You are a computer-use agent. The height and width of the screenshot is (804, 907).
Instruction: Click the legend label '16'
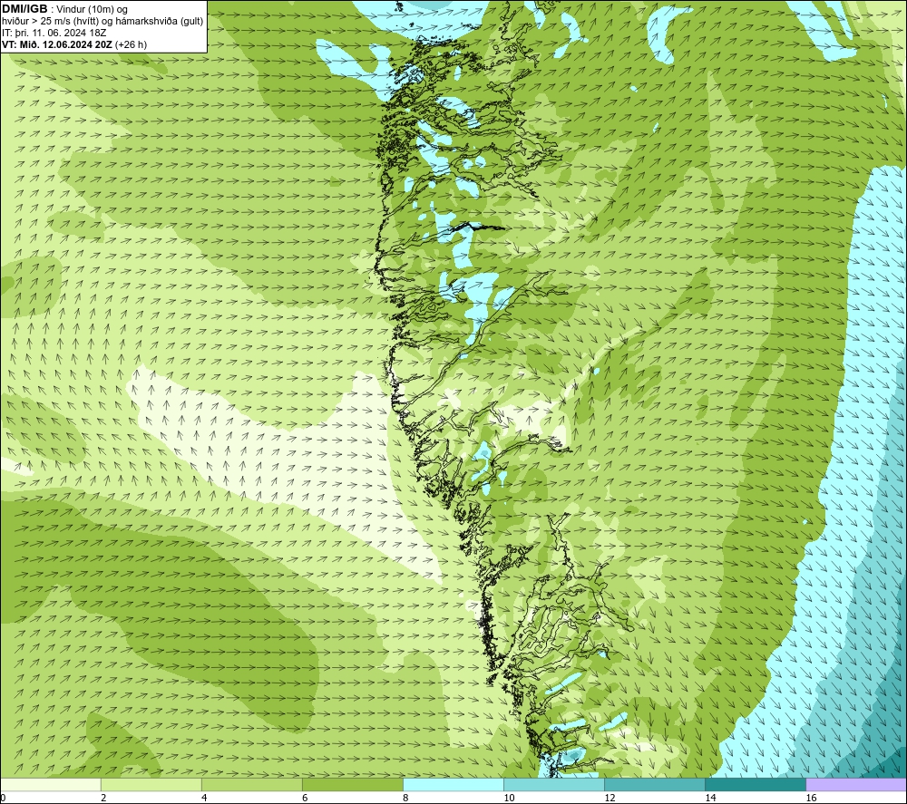(811, 798)
